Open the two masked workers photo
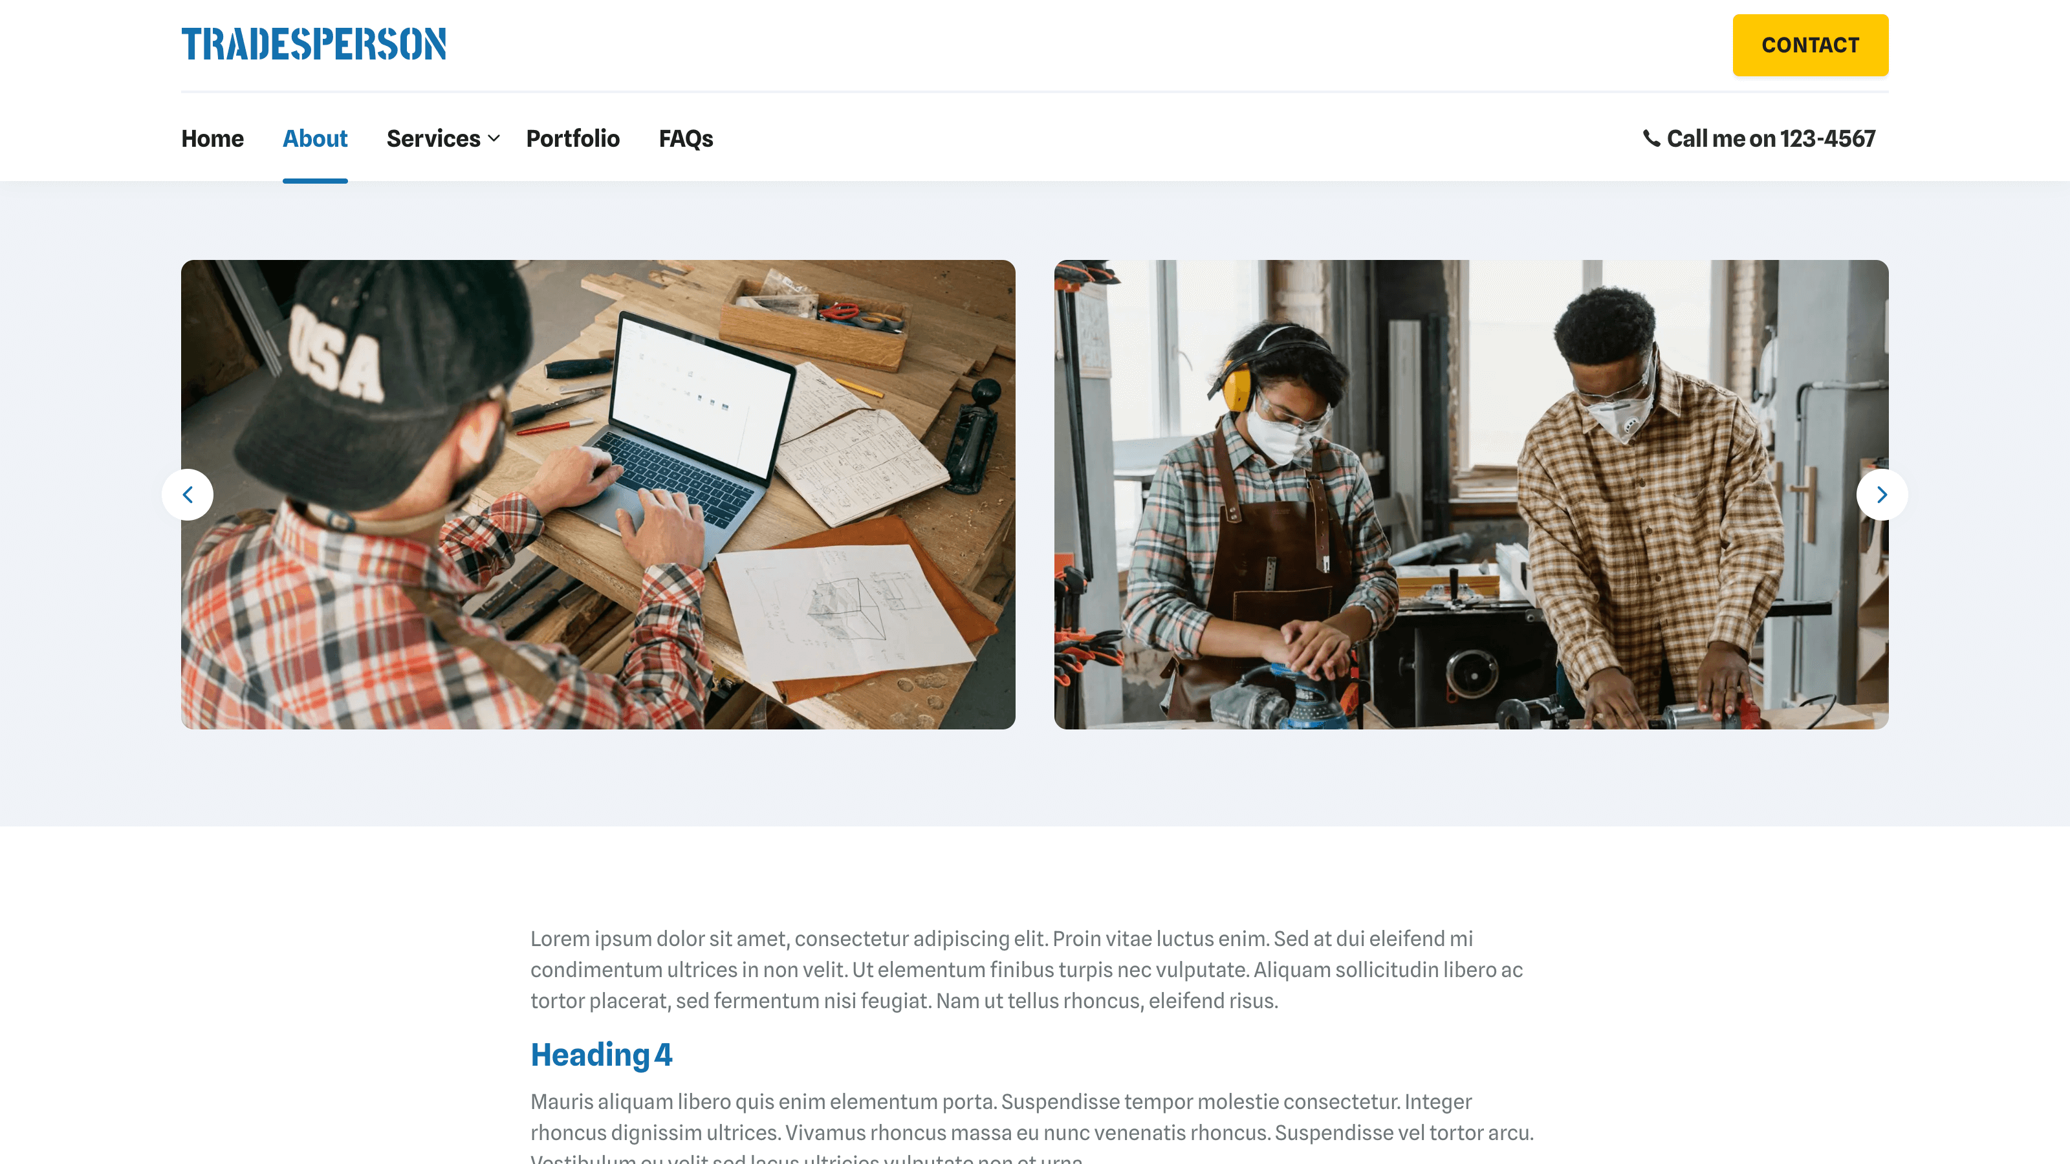This screenshot has height=1164, width=2070. tap(1470, 494)
